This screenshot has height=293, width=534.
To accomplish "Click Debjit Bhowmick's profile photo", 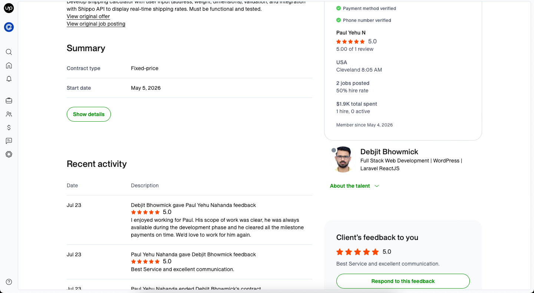I will (342, 159).
